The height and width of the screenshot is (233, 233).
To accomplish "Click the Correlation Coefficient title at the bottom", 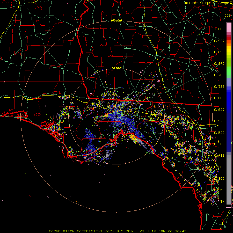I will pos(118,231).
